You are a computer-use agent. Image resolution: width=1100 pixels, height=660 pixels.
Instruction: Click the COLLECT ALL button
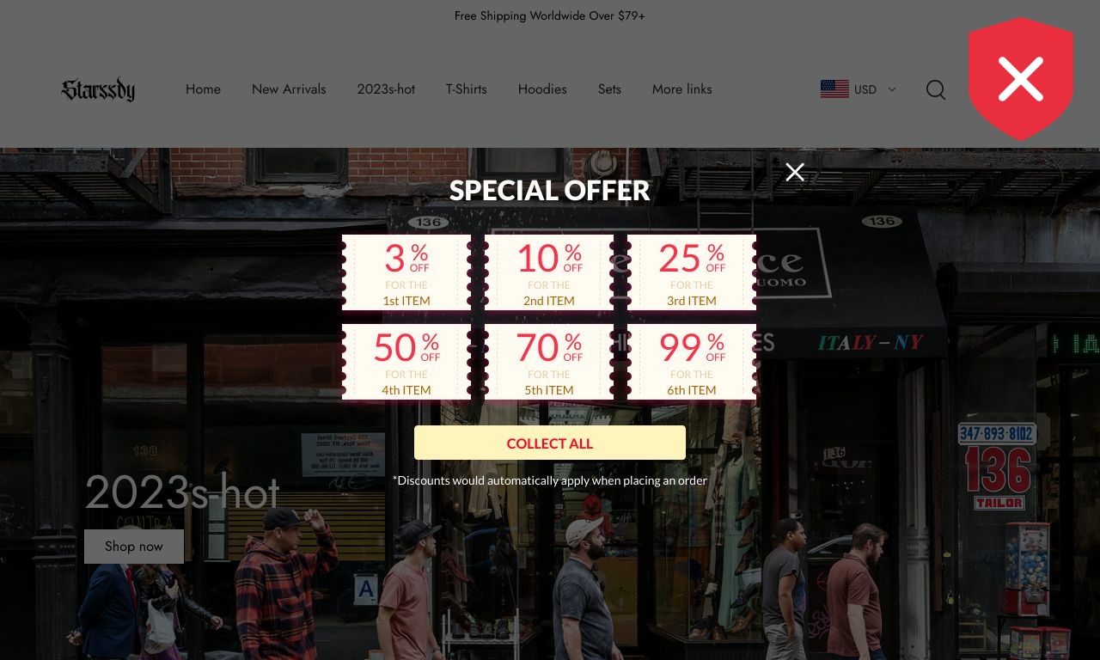pyautogui.click(x=550, y=443)
